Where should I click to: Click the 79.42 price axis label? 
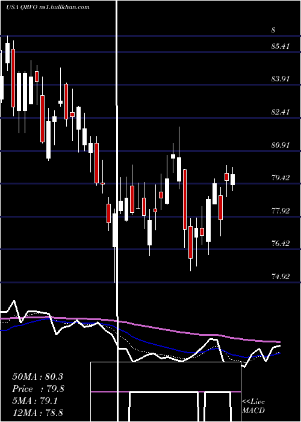point(281,178)
